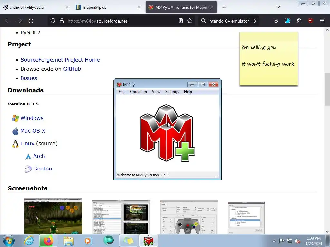Click M64Py taskbar icon
The height and width of the screenshot is (247, 330).
click(x=148, y=241)
